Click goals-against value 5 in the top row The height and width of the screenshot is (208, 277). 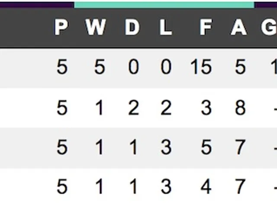240,68
